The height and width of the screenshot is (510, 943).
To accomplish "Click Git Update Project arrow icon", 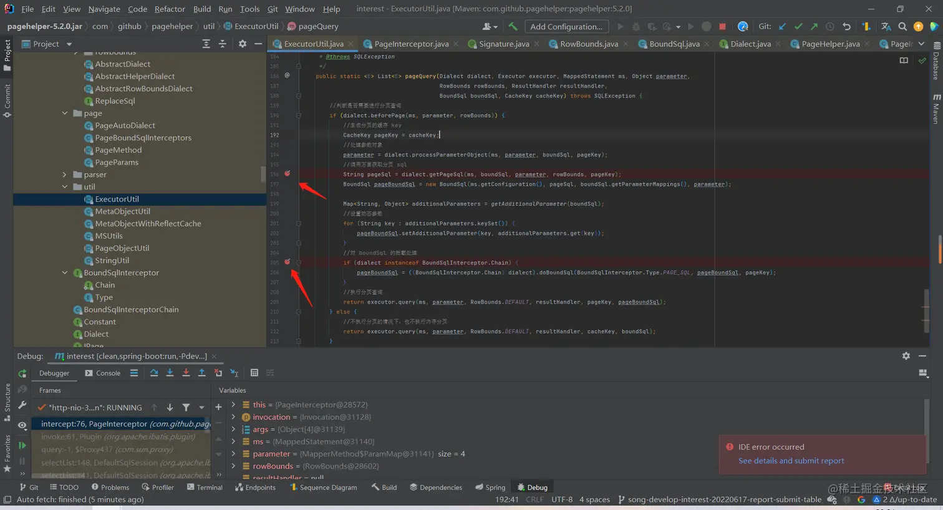I will pos(782,26).
